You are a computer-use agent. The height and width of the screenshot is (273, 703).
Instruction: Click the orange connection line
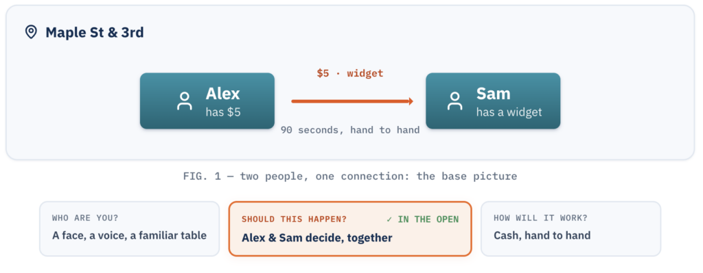point(350,101)
